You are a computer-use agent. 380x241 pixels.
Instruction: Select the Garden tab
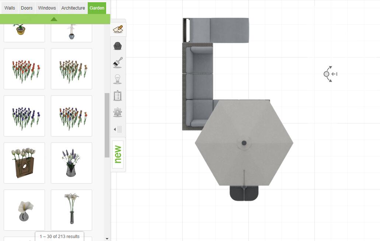pos(97,8)
